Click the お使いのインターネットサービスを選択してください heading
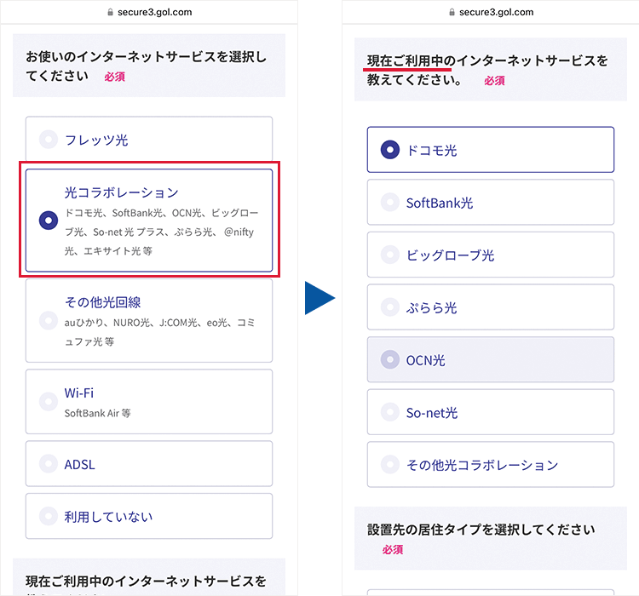Screen dimensions: 639x596 tap(147, 66)
